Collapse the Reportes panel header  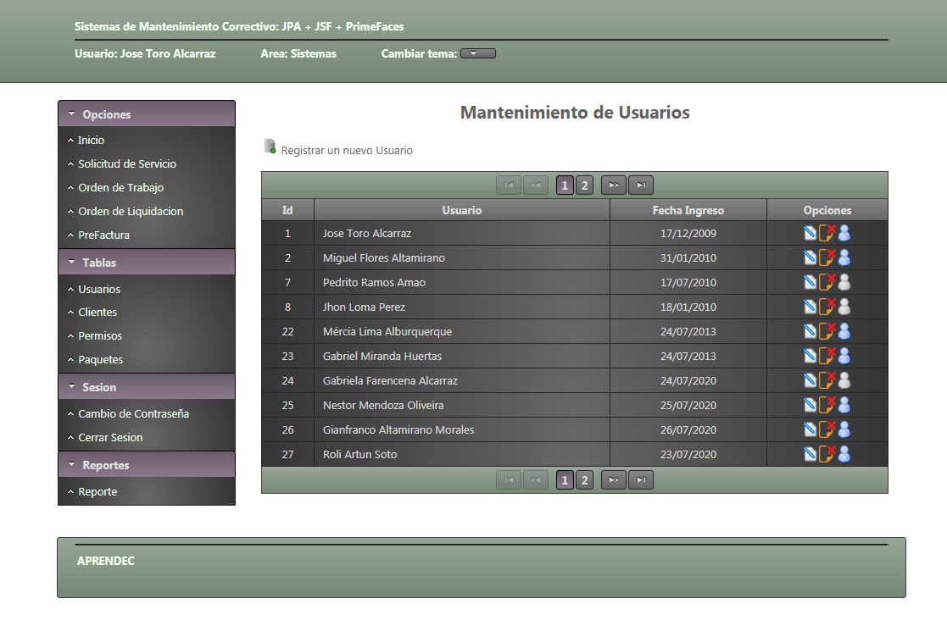pyautogui.click(x=147, y=465)
